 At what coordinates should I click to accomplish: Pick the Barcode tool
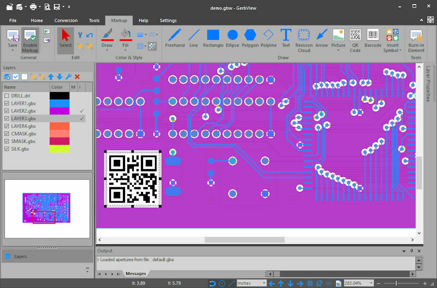pyautogui.click(x=373, y=38)
